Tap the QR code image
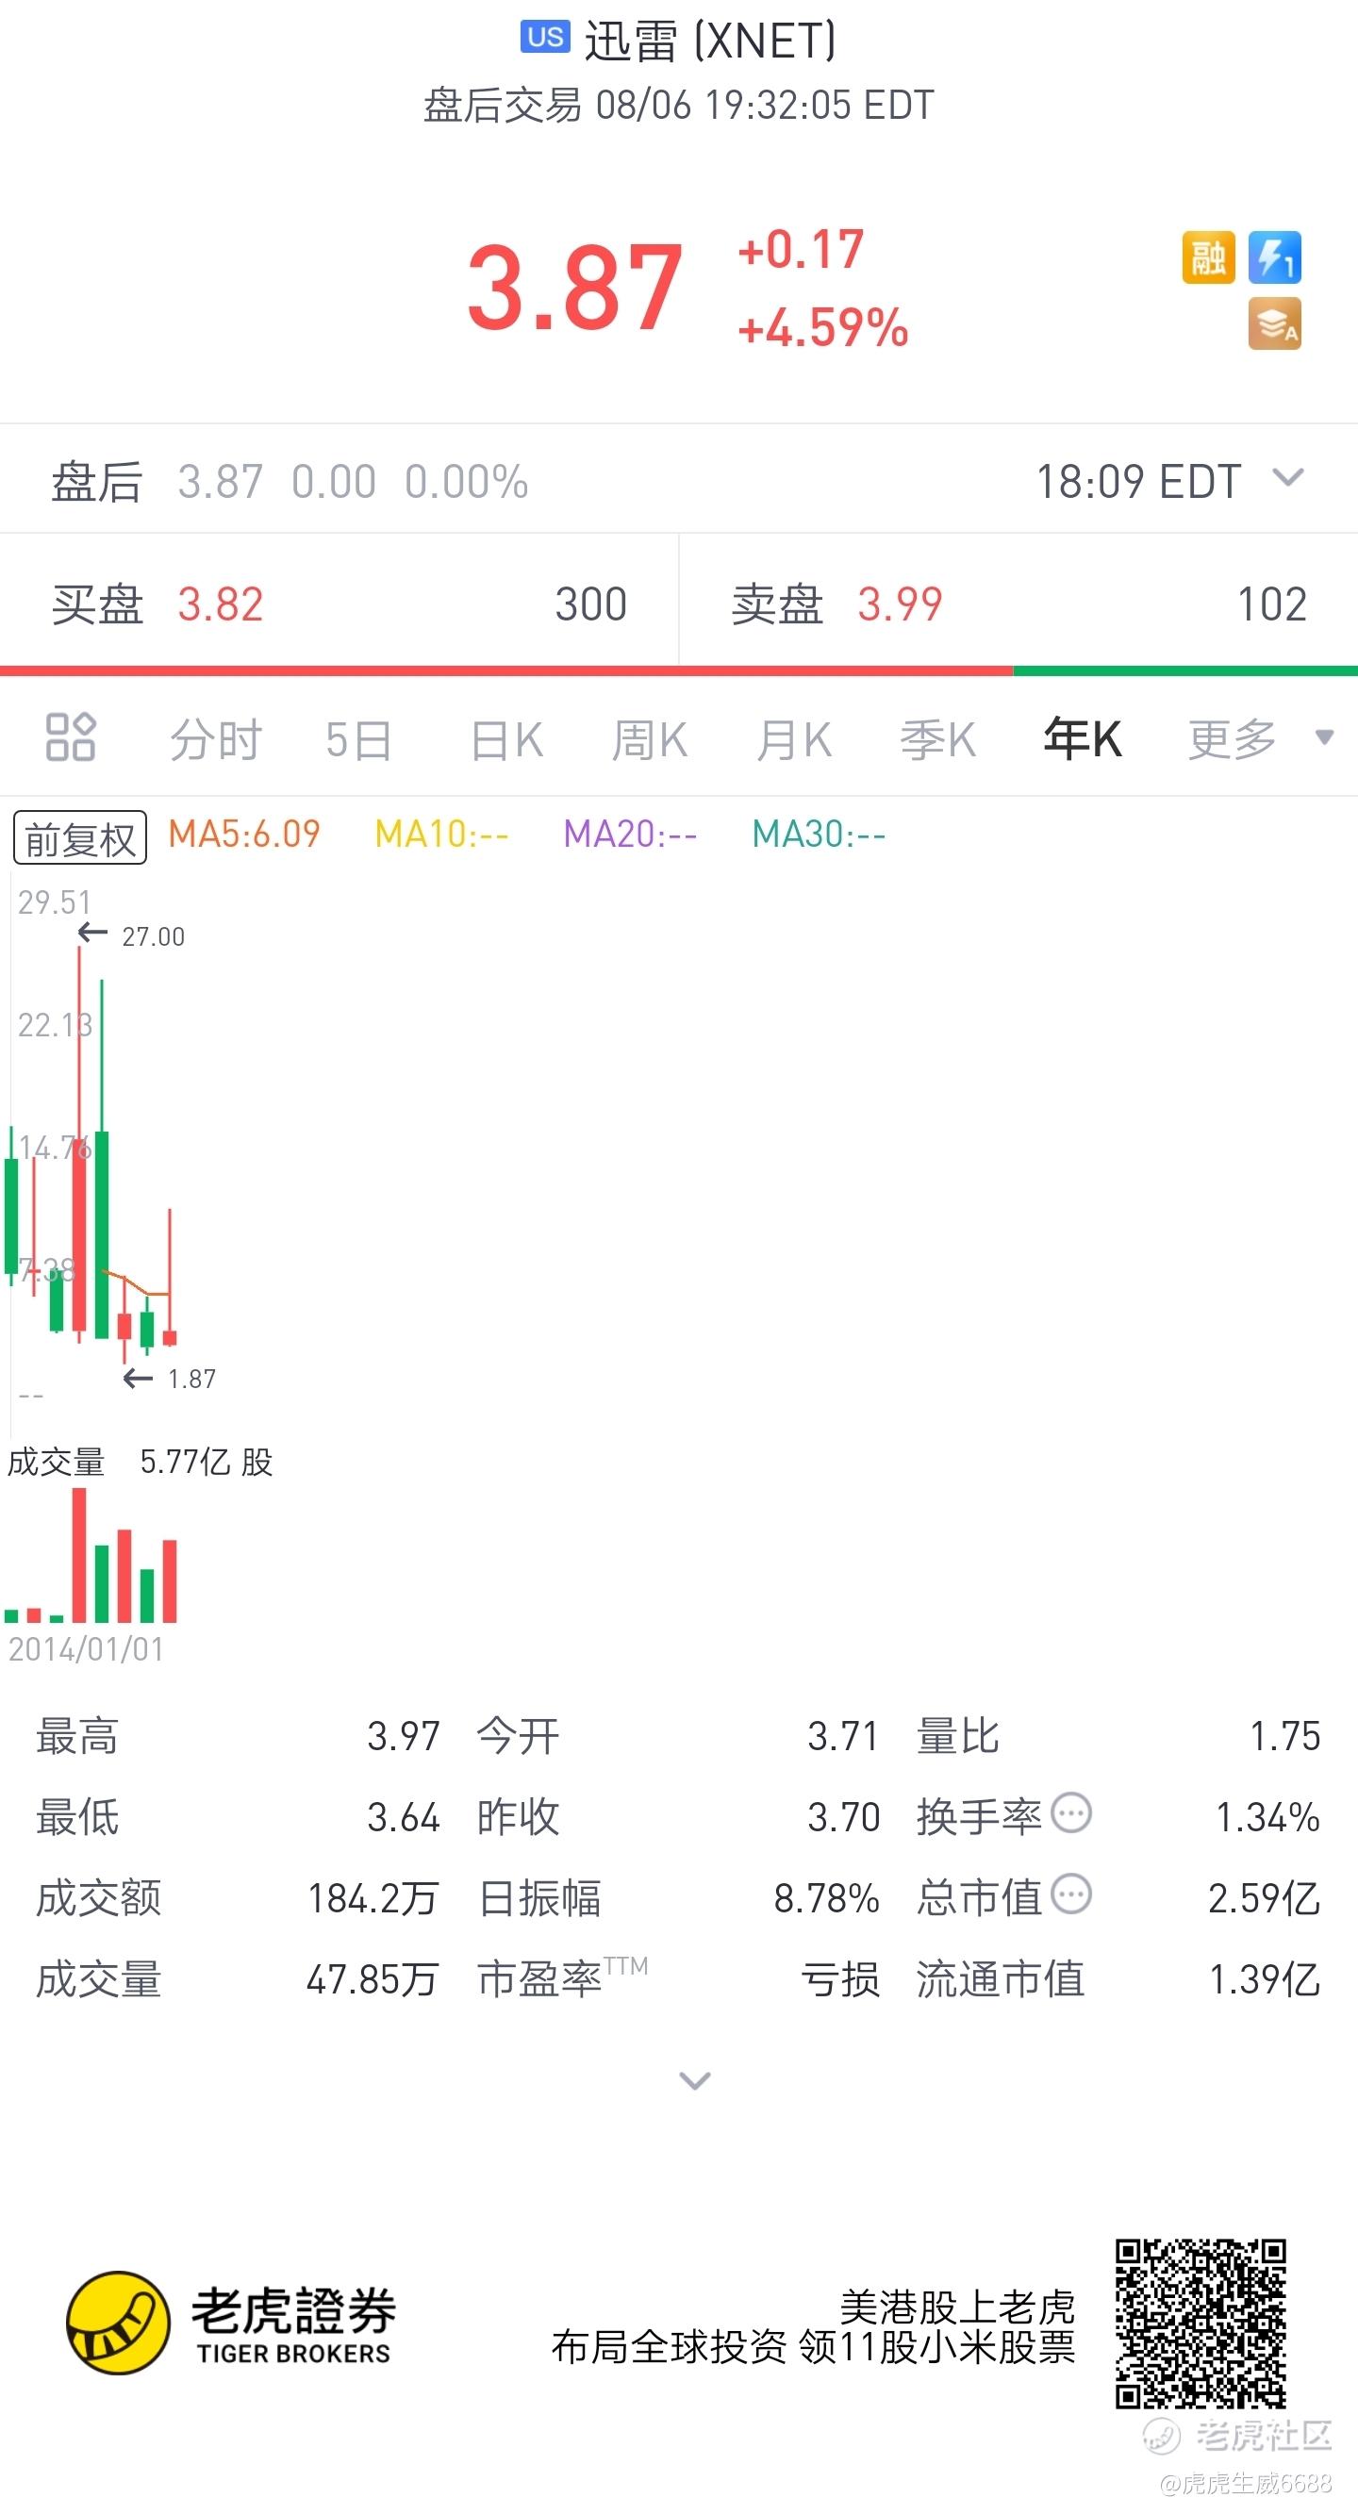 pyautogui.click(x=1201, y=2324)
